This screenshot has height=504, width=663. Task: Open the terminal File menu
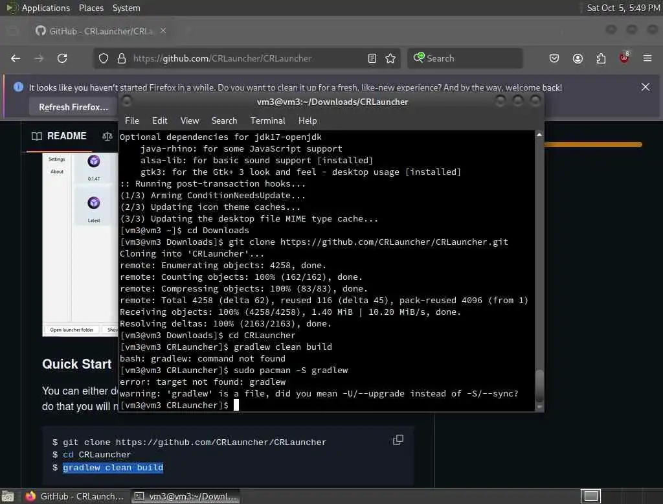coord(132,120)
